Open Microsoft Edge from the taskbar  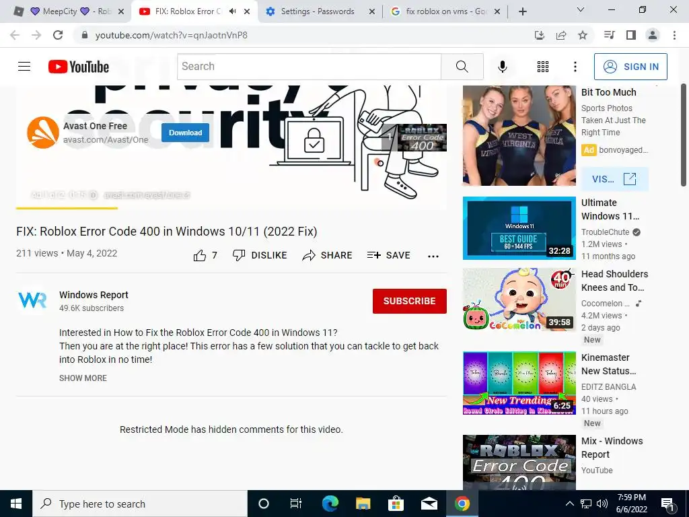pyautogui.click(x=330, y=504)
